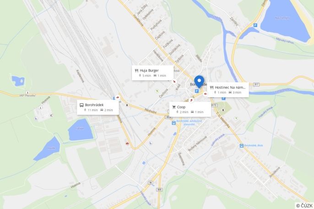The width and height of the screenshot is (314, 209).
Task: Click the Na Zámlýní lake label
Action: [282, 18]
